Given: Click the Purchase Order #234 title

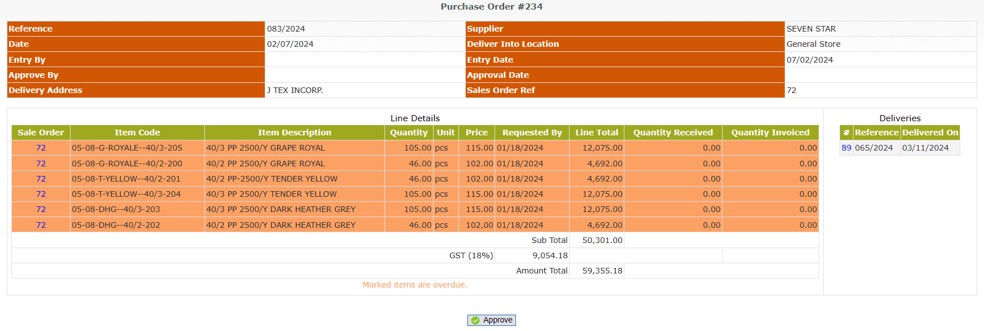Looking at the screenshot, I should [x=491, y=7].
